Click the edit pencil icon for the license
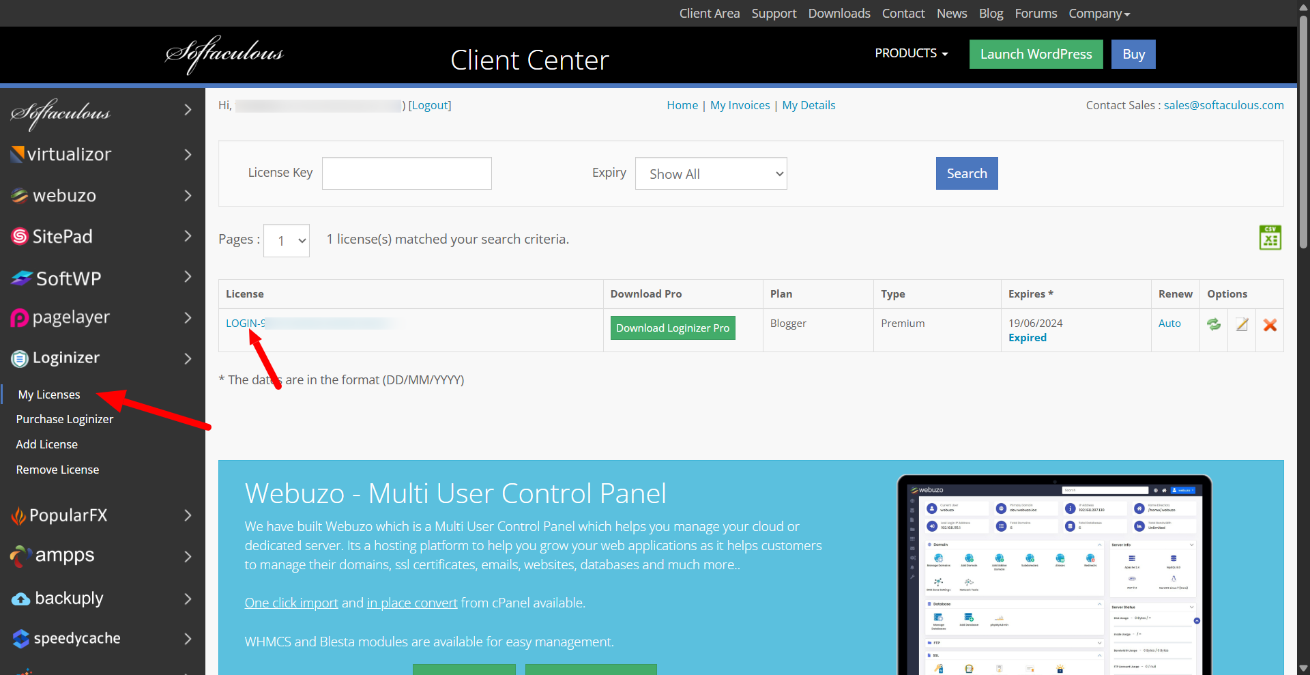 click(x=1242, y=324)
